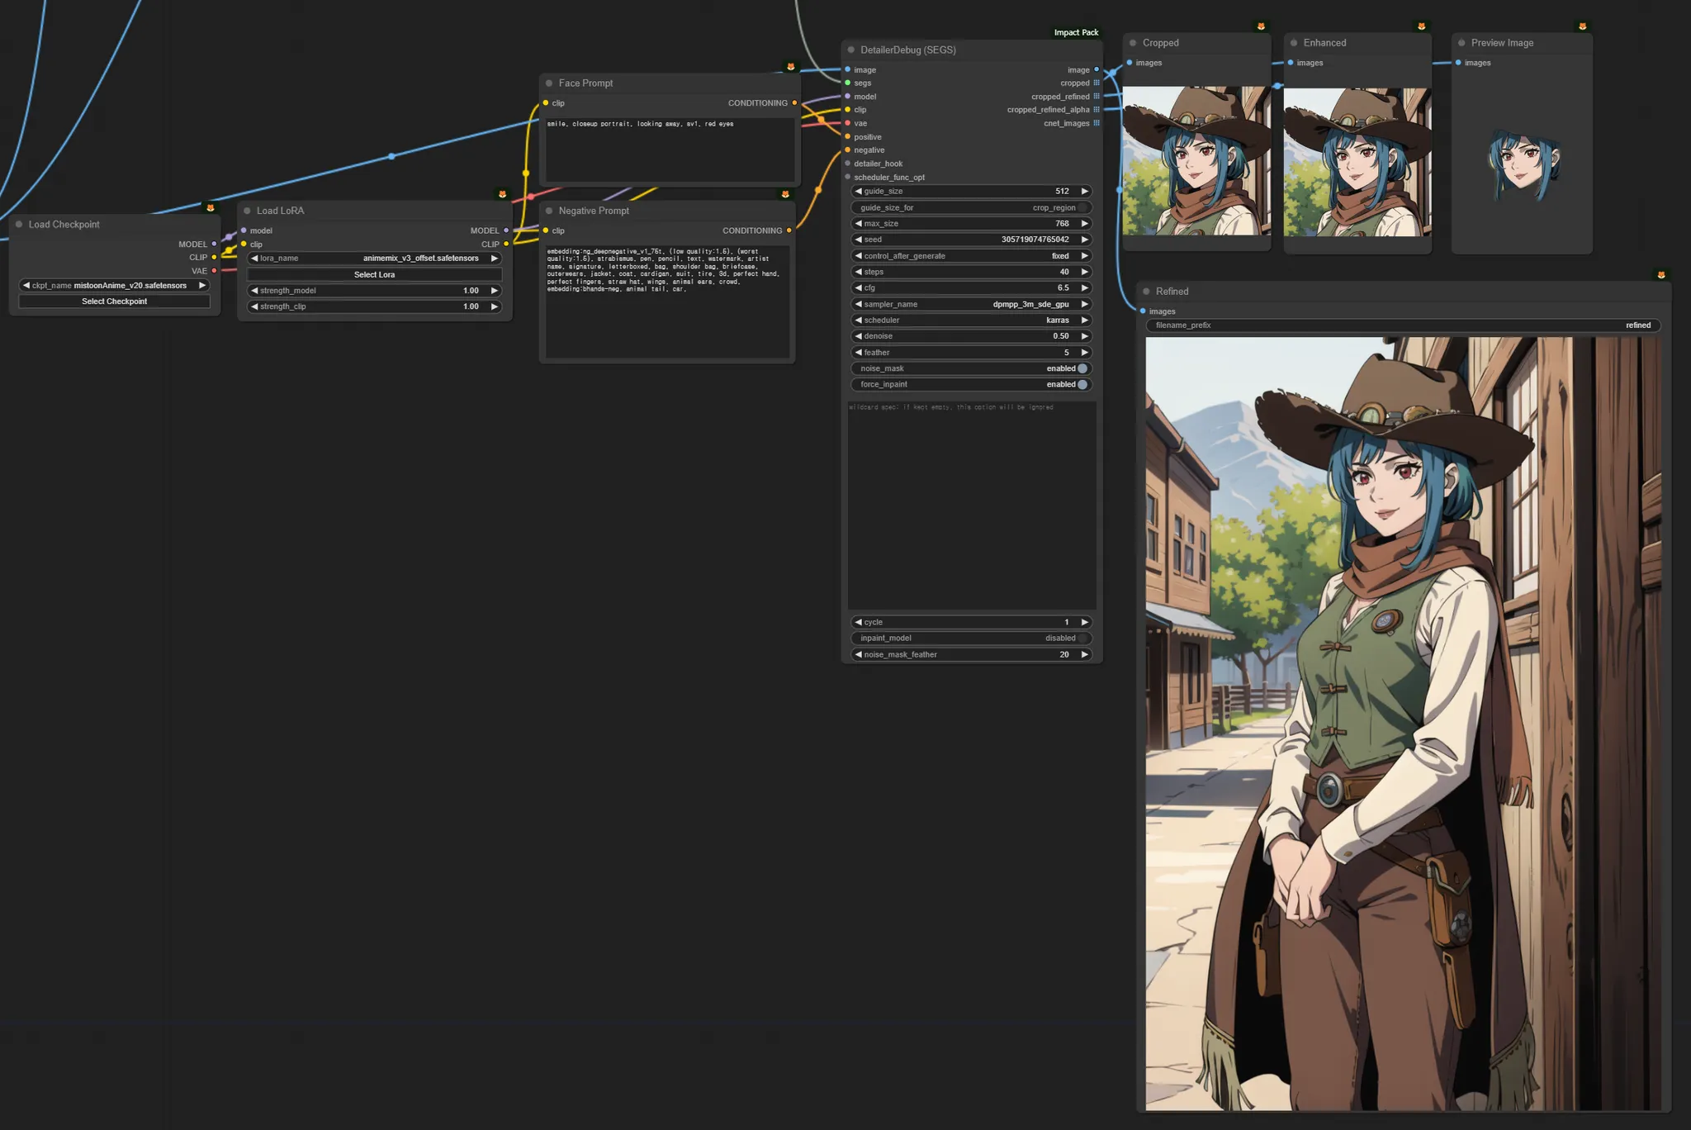Click the fox badge icon above the Refined node
1691x1130 pixels.
pyautogui.click(x=1661, y=275)
